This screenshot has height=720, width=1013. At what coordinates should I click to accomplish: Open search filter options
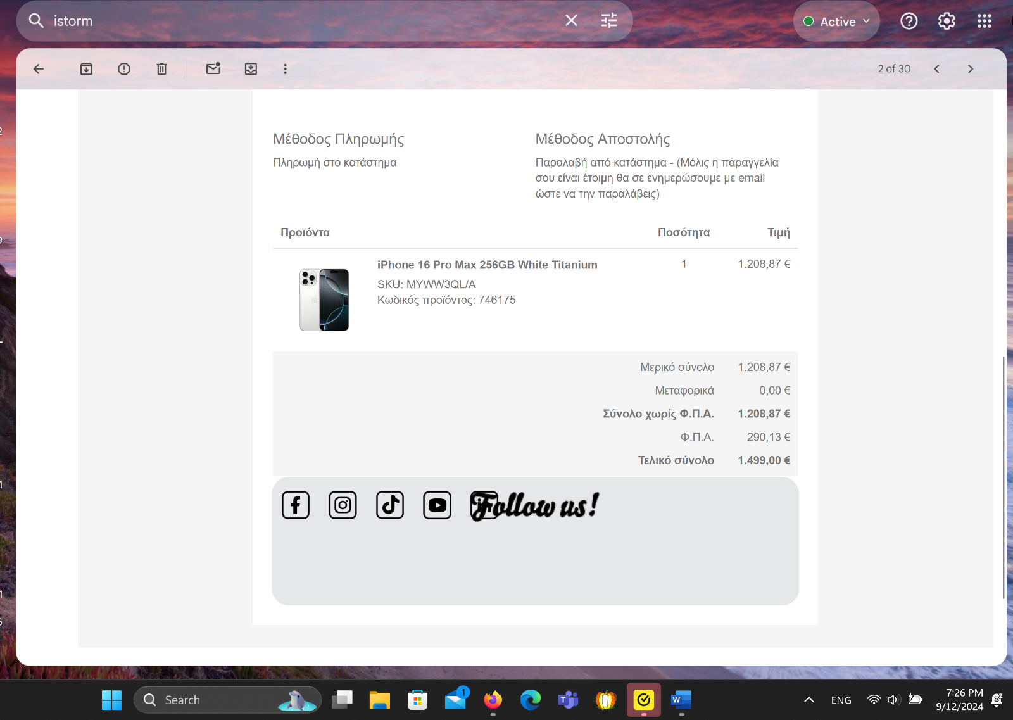[x=609, y=21]
